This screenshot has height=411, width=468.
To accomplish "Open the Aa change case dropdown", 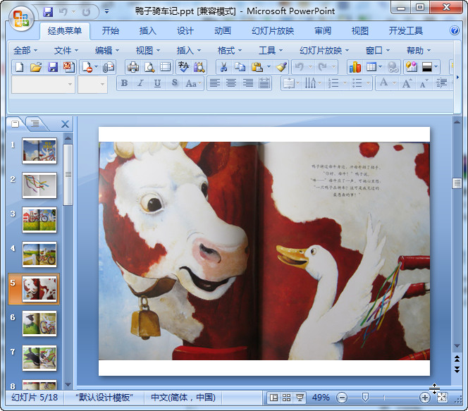I will [x=193, y=83].
